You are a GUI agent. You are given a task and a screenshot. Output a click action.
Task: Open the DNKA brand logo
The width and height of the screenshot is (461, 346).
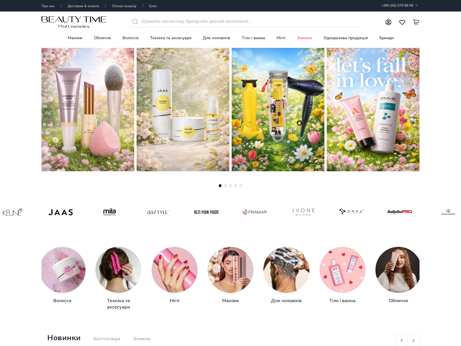coord(352,211)
